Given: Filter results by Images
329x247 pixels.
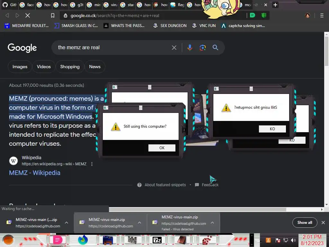Looking at the screenshot, I should click(20, 67).
